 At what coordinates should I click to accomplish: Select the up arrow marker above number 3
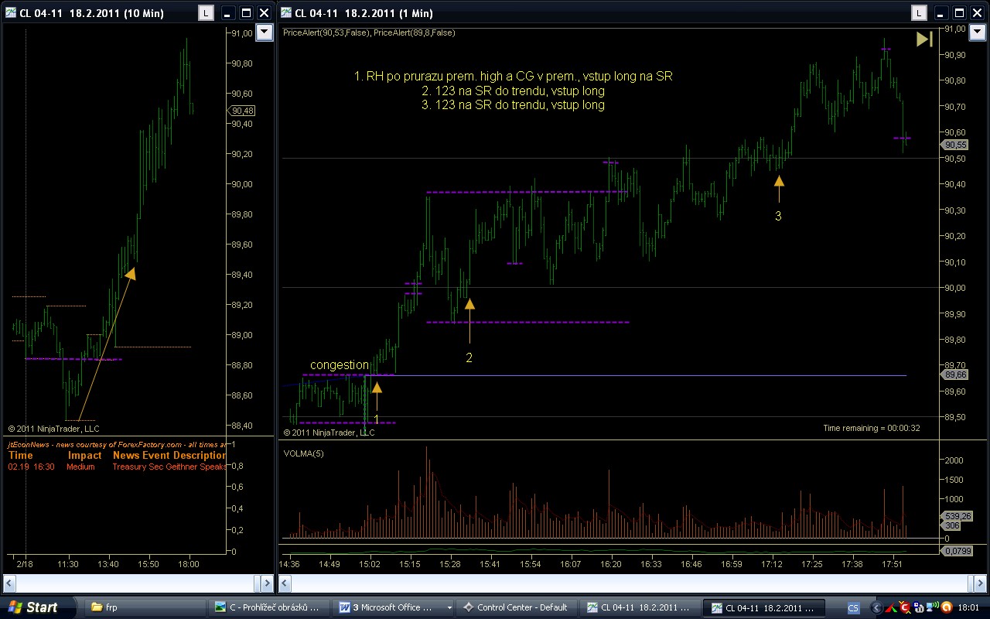click(x=779, y=181)
